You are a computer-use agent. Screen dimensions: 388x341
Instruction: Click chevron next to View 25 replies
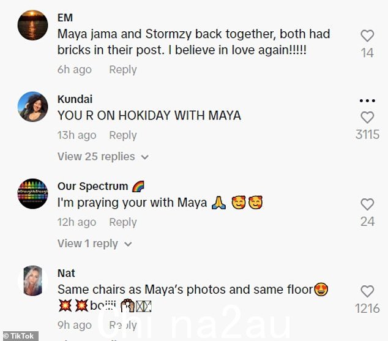(145, 157)
